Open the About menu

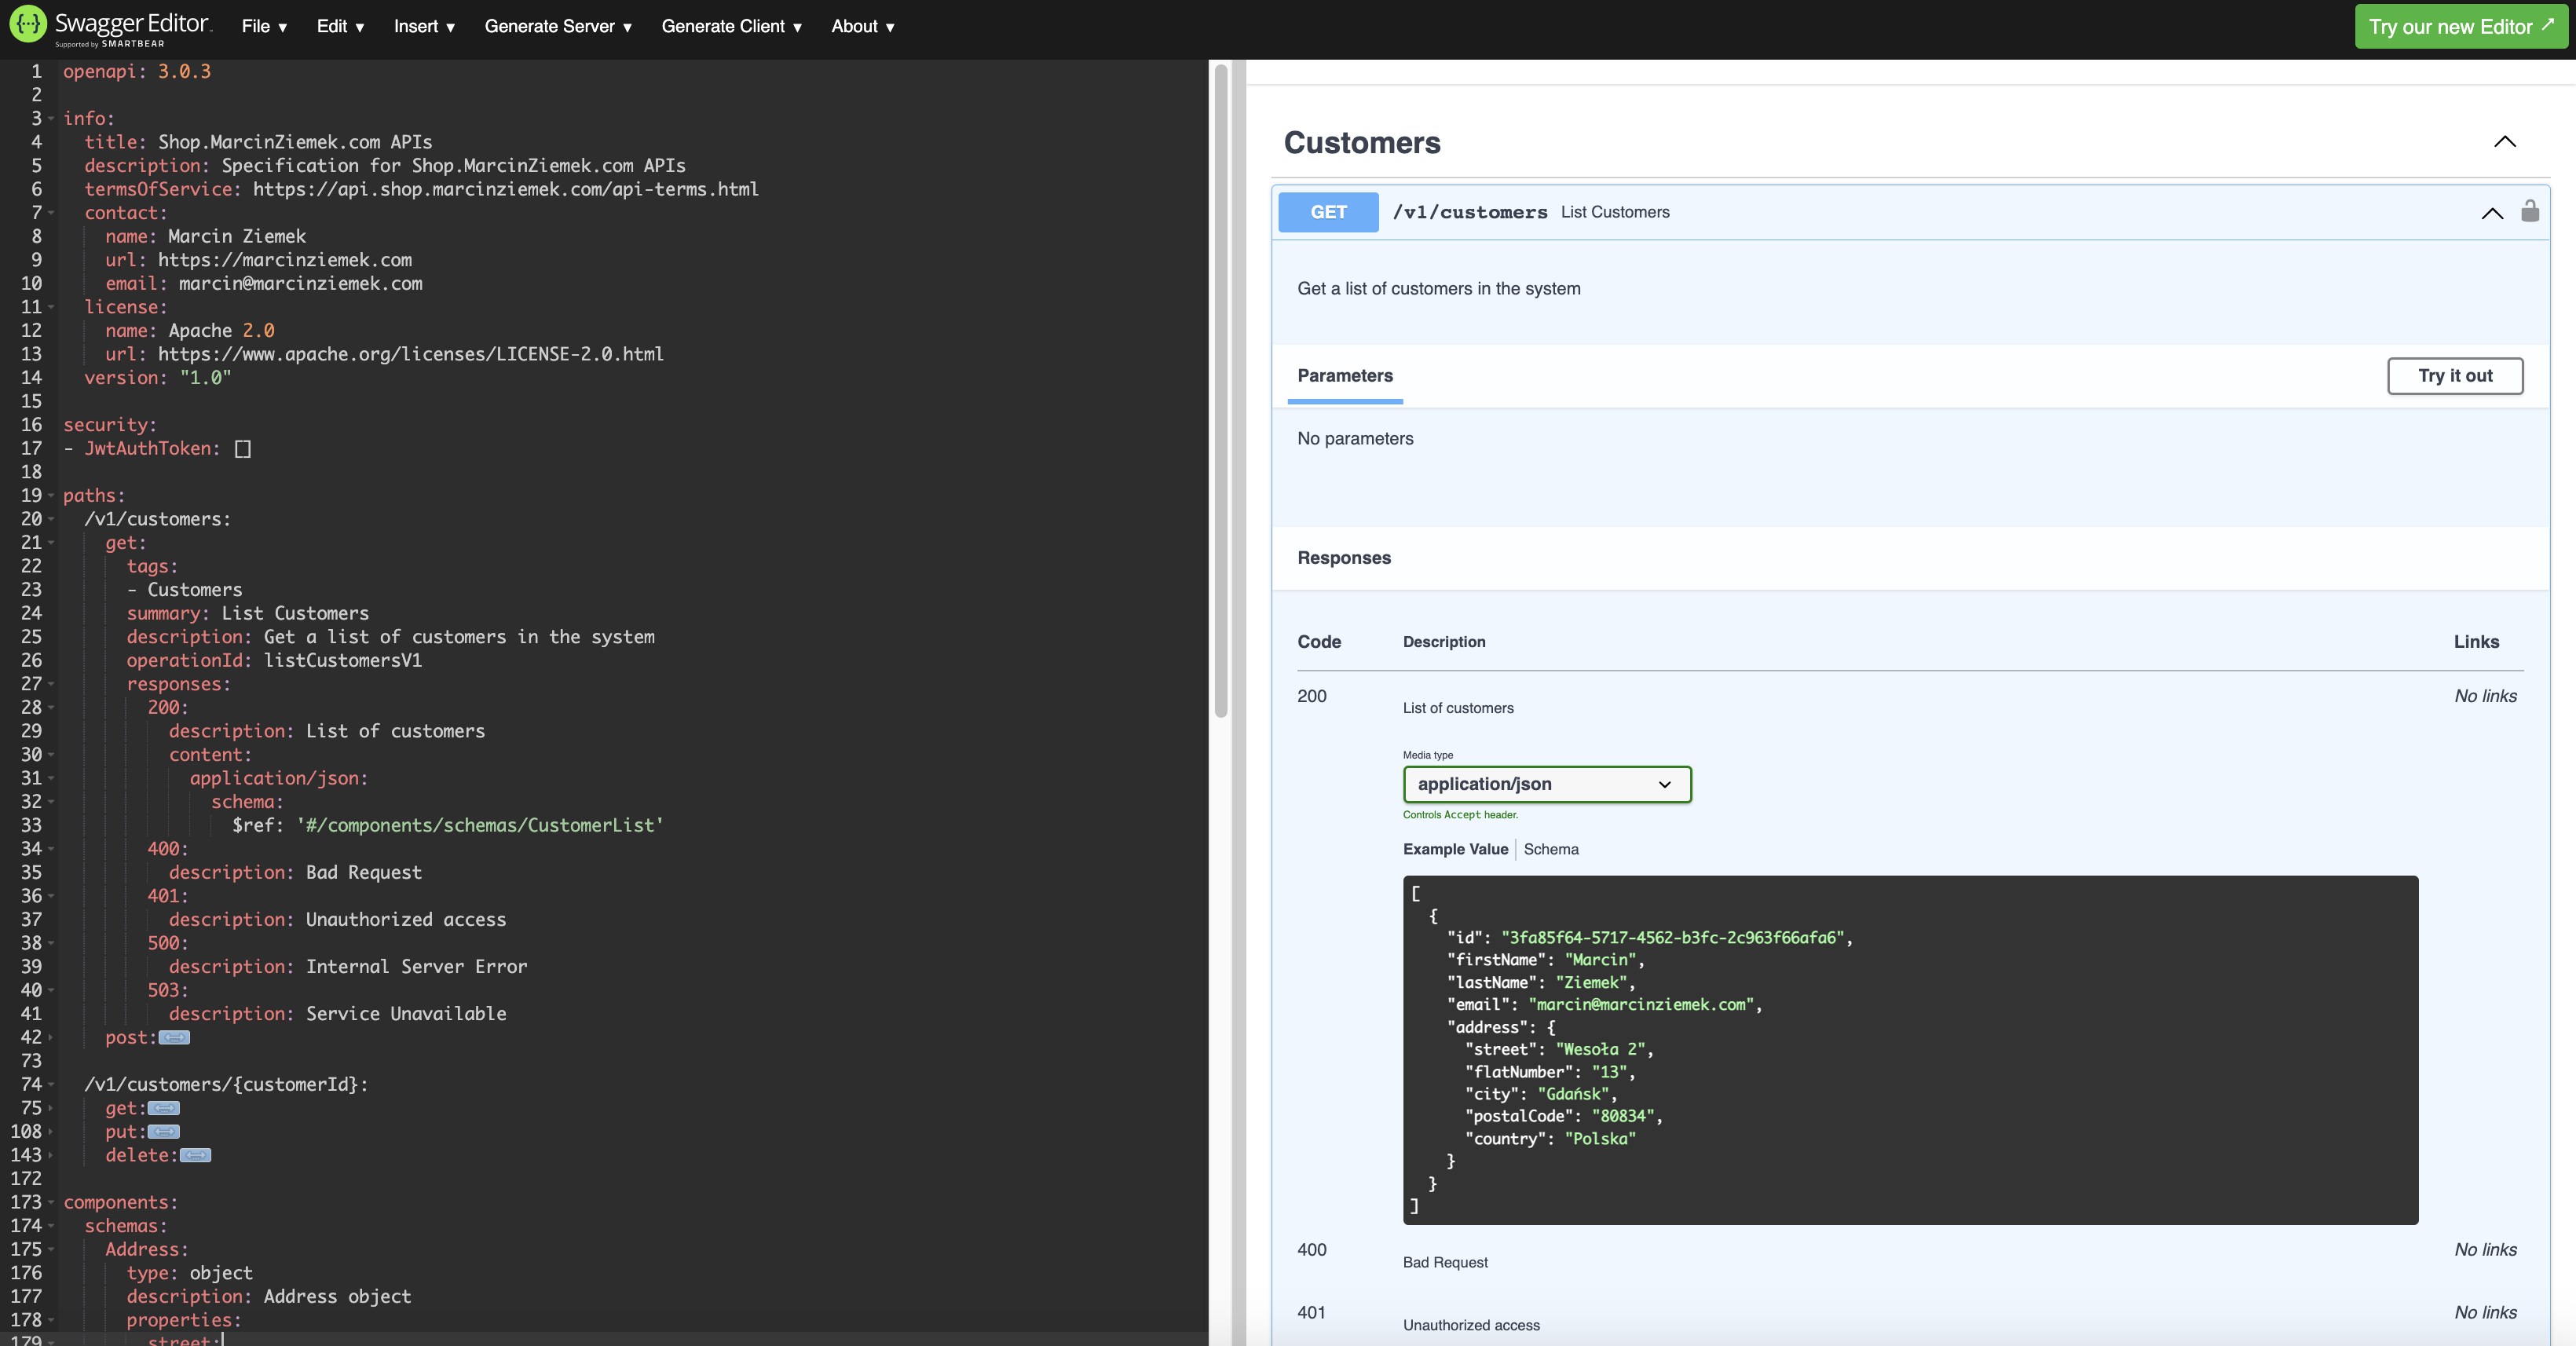(x=862, y=27)
